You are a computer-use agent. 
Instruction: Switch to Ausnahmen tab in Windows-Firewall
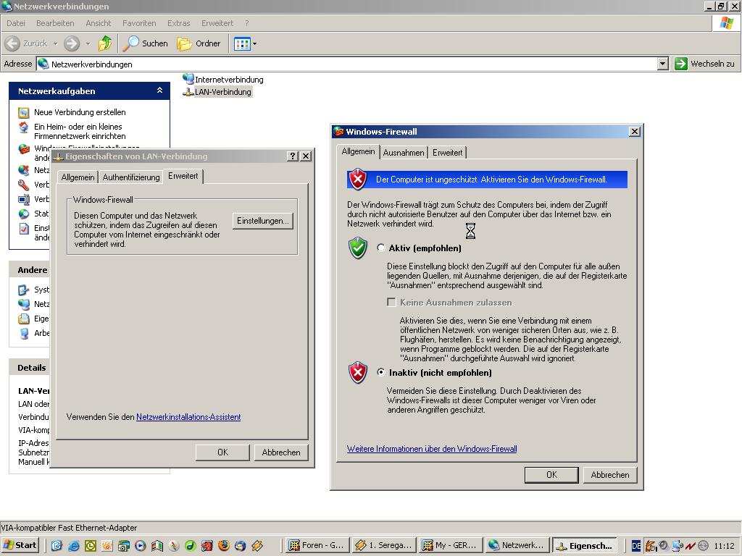coord(404,153)
